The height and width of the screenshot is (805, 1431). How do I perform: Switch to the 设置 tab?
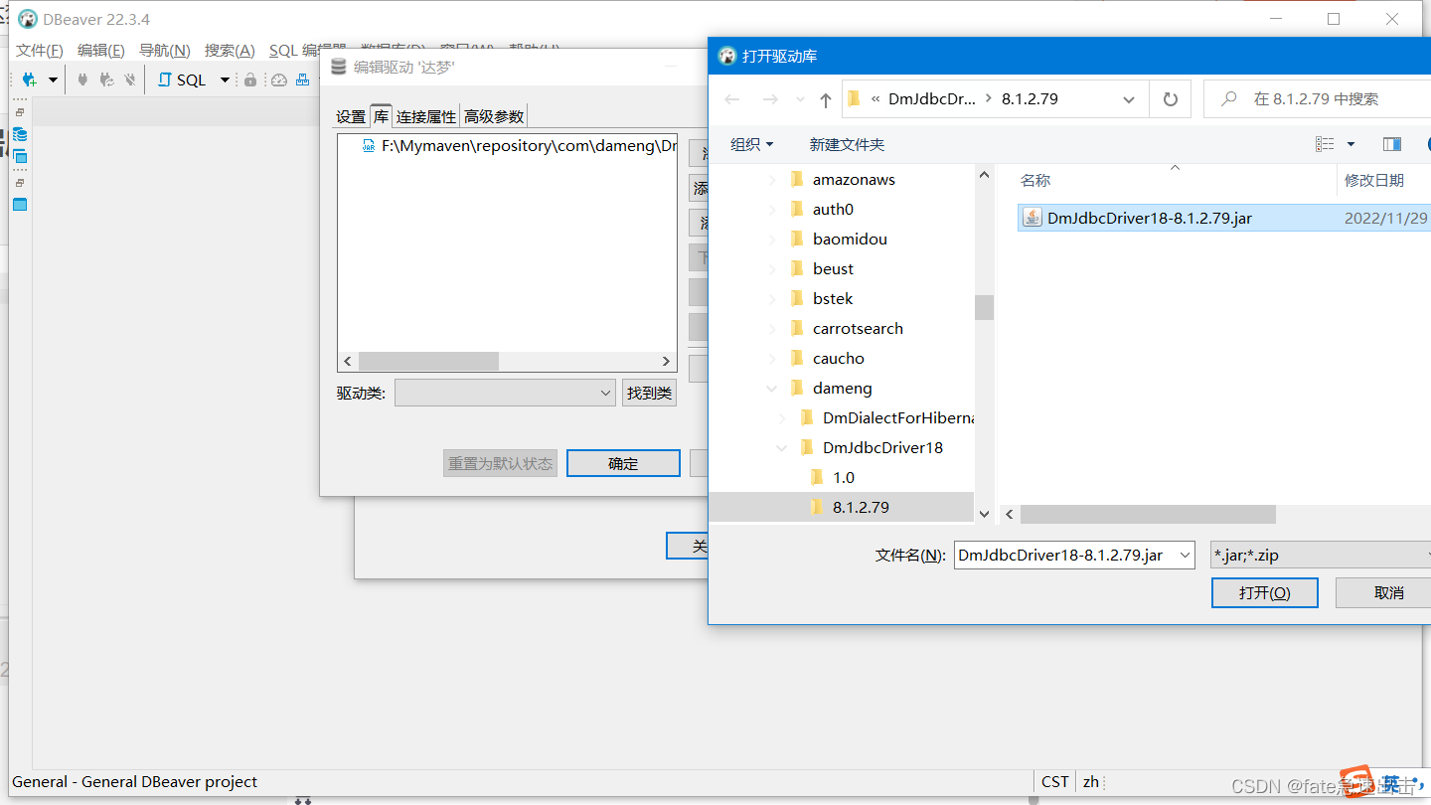point(351,116)
